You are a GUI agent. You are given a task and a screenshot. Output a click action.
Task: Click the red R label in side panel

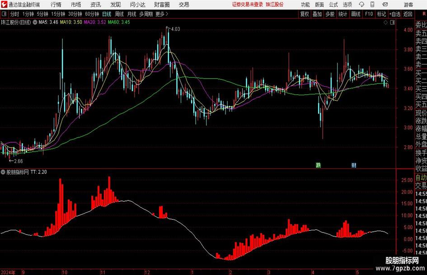point(424,14)
